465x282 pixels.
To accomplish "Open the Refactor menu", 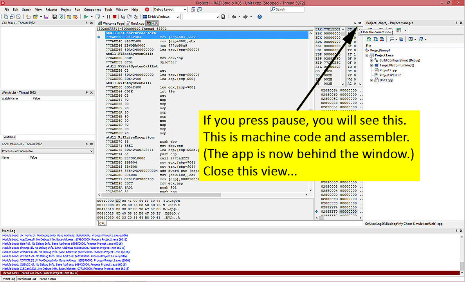I will pos(51,9).
